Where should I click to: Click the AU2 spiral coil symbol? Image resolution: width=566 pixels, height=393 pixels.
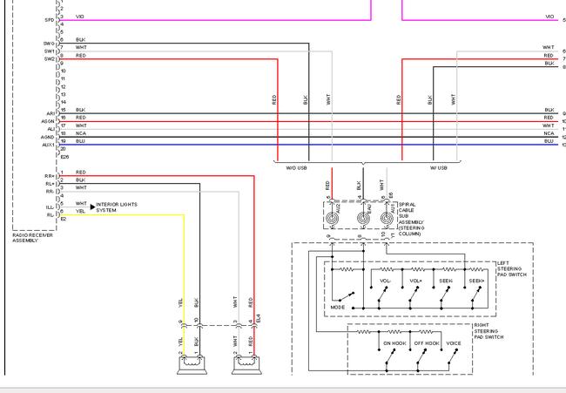[x=332, y=219]
